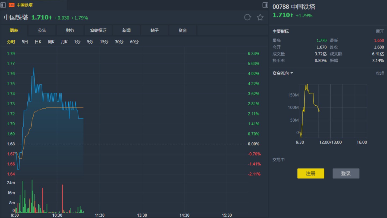
Task: Select the 周K chart period
Action: (x=51, y=42)
